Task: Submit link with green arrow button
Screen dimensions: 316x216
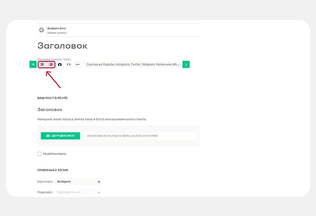Action: [186, 64]
